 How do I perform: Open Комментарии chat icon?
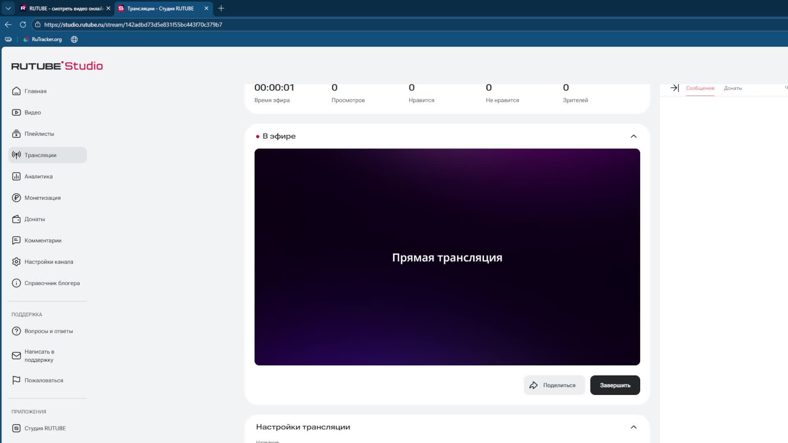click(x=16, y=240)
